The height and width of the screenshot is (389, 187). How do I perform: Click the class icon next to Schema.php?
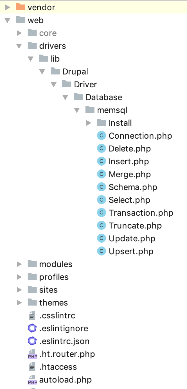pyautogui.click(x=102, y=187)
